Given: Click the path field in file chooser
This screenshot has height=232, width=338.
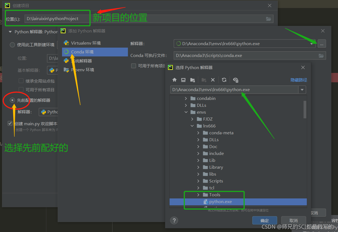Looking at the screenshot, I should [234, 90].
